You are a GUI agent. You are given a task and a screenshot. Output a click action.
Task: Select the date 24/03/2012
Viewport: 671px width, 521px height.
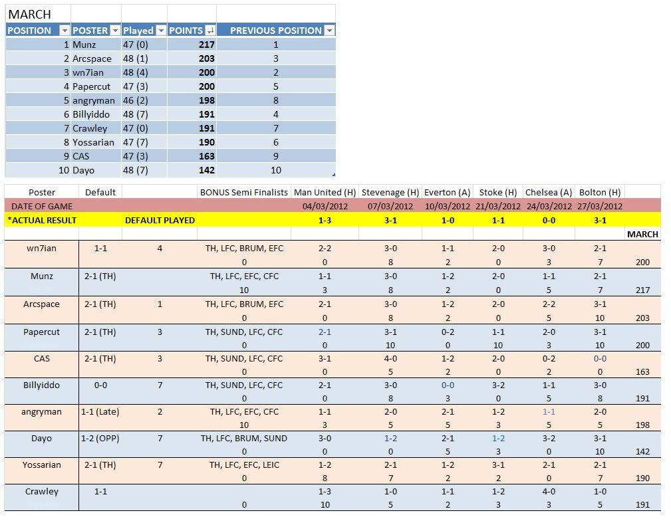coord(549,206)
